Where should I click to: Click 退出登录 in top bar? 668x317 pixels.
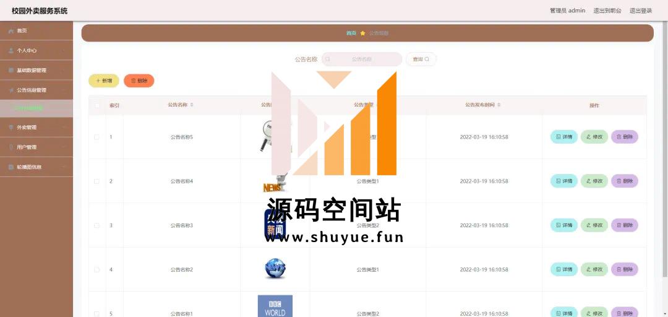641,11
